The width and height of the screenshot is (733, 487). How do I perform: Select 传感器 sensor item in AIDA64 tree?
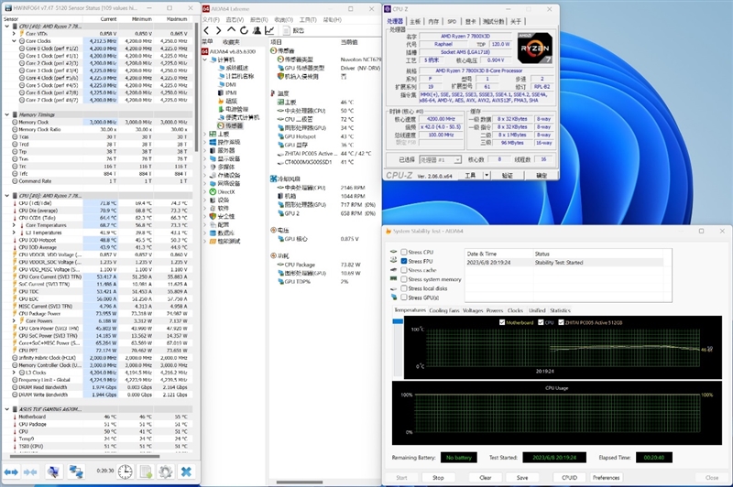[x=231, y=125]
